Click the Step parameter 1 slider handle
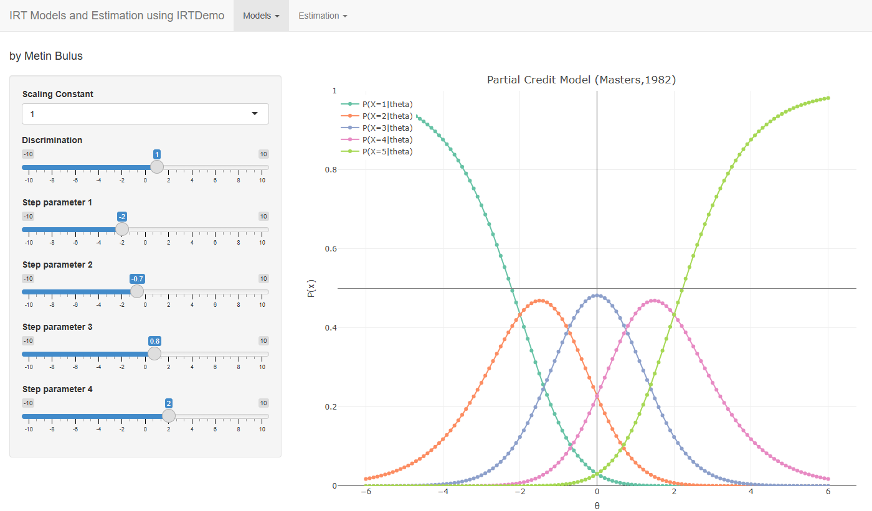Image resolution: width=872 pixels, height=511 pixels. 122,229
